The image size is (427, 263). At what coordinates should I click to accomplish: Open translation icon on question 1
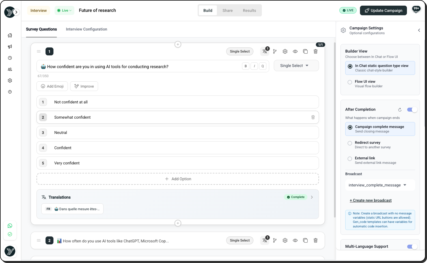pyautogui.click(x=265, y=51)
